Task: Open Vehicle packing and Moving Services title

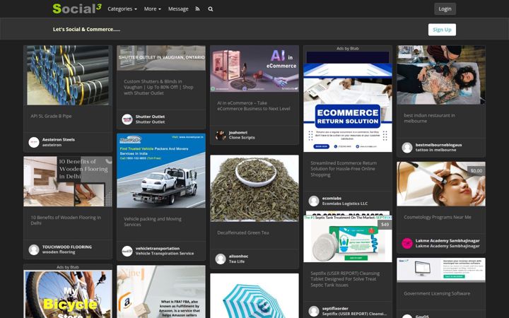Action: 153,222
